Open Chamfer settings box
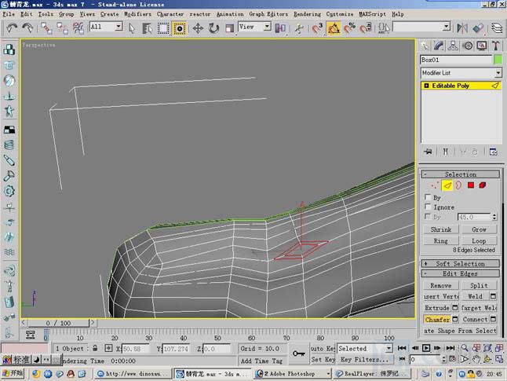This screenshot has width=507, height=381. [x=455, y=319]
